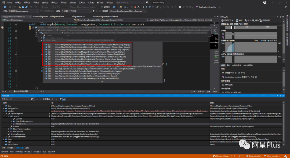290x158 pixels.
Task: Click the live share feedback icon
Action: pos(286,7)
